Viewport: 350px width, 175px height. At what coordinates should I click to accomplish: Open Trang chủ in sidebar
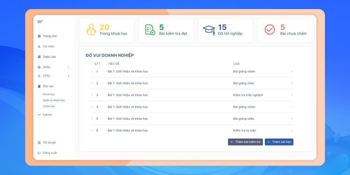pos(50,36)
